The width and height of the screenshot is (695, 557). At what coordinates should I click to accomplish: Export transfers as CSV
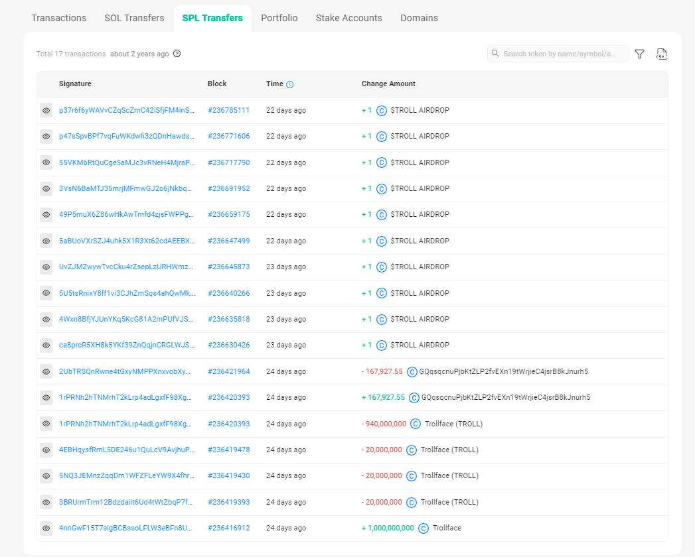pos(661,54)
